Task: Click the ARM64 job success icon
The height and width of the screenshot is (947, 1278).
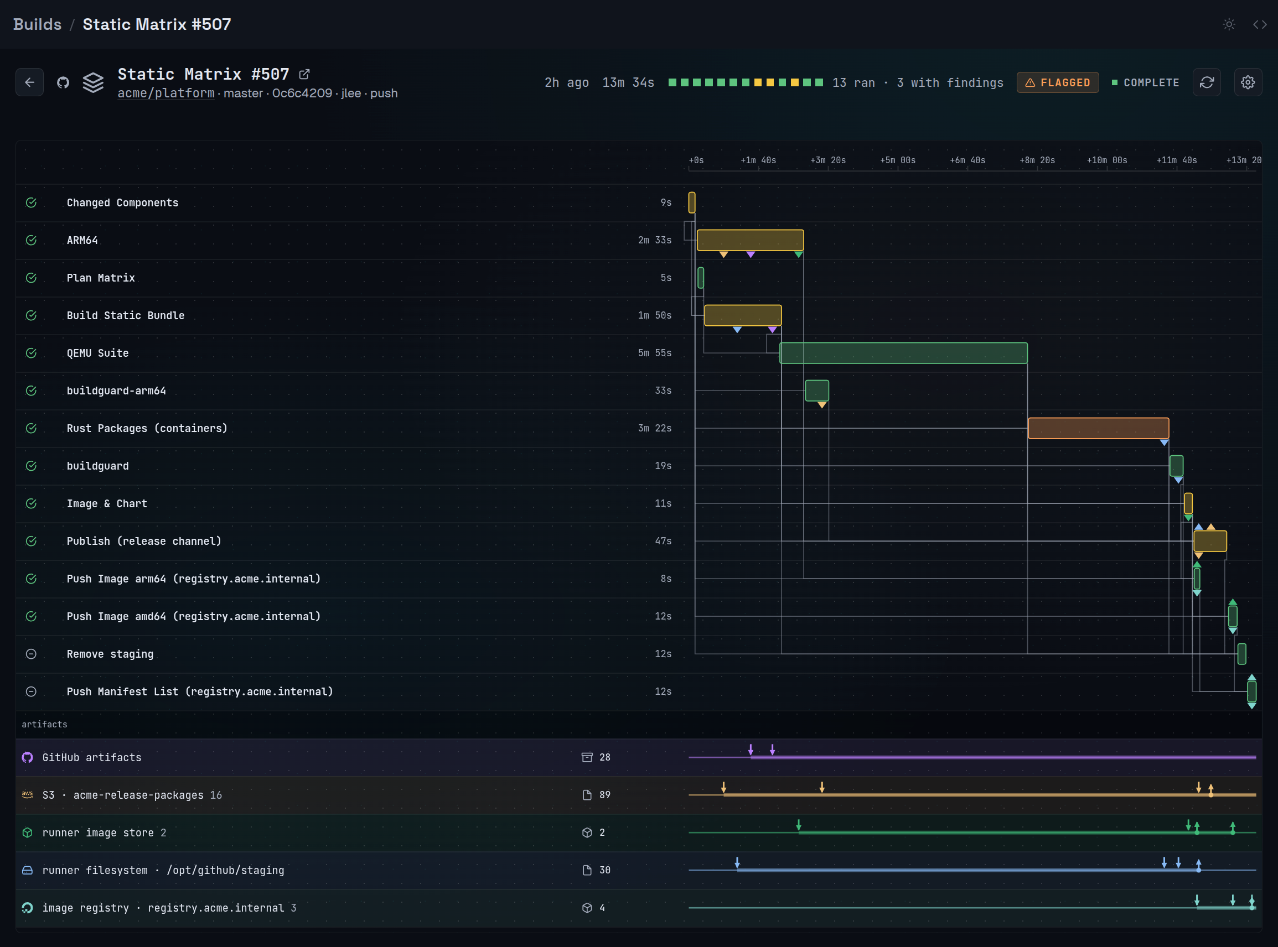Action: tap(32, 240)
